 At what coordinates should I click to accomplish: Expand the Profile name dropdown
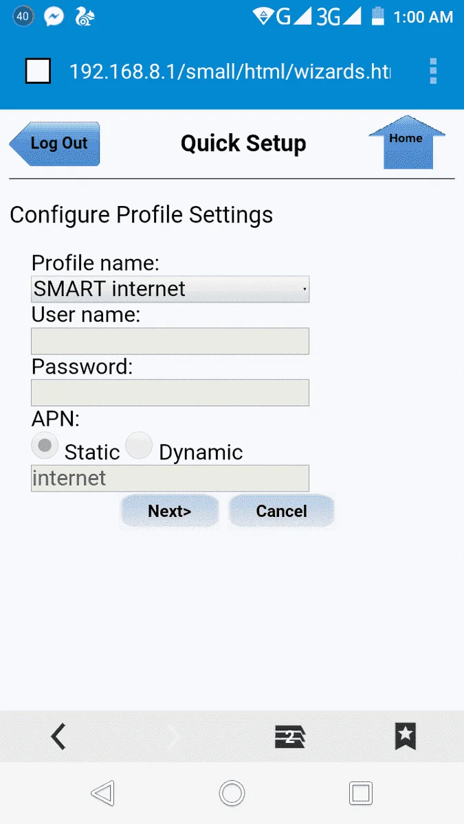[x=170, y=289]
